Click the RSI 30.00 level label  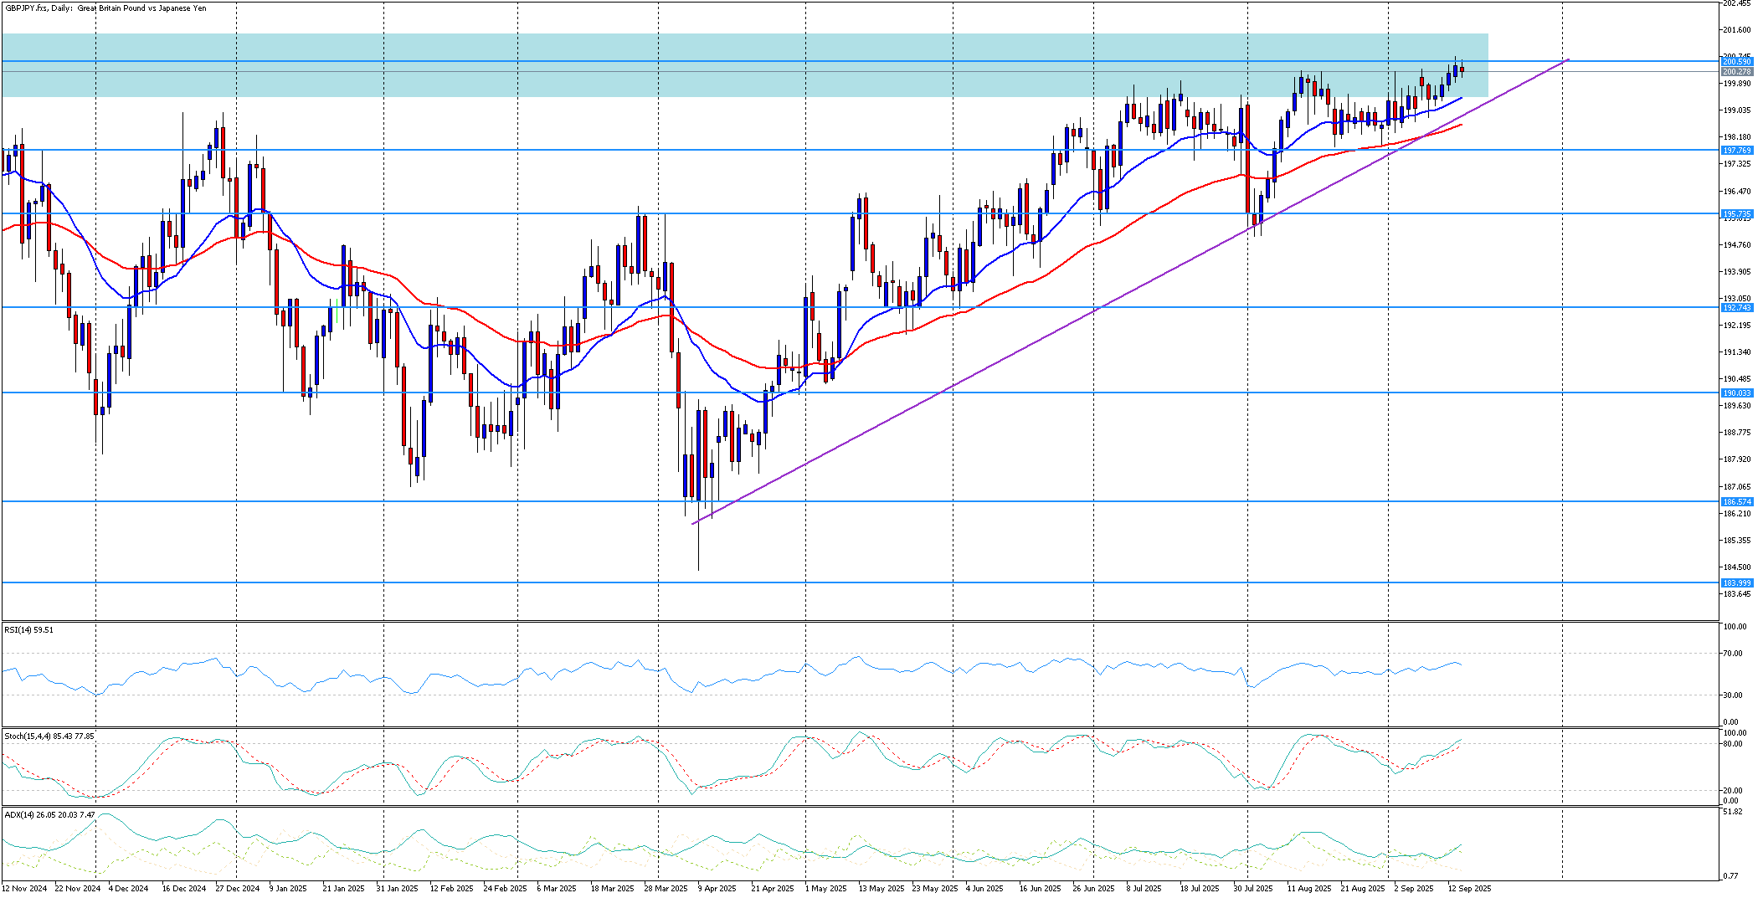pos(1734,695)
